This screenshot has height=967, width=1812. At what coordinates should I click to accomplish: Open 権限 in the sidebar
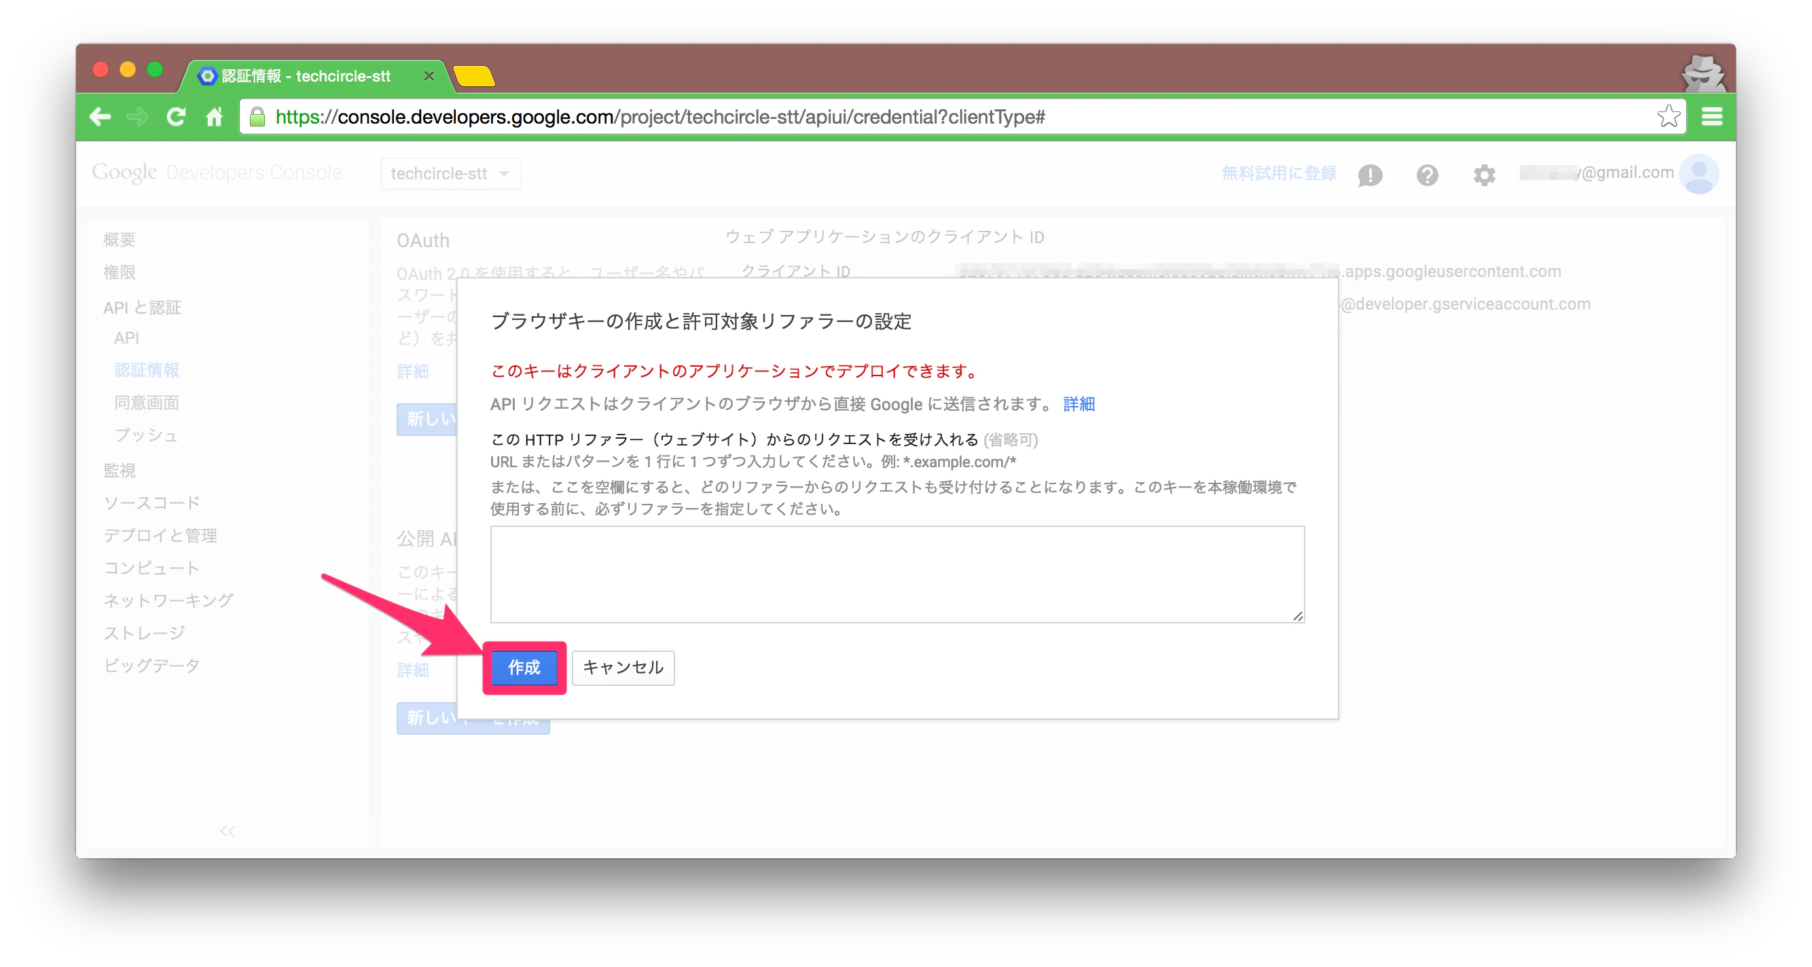119,273
